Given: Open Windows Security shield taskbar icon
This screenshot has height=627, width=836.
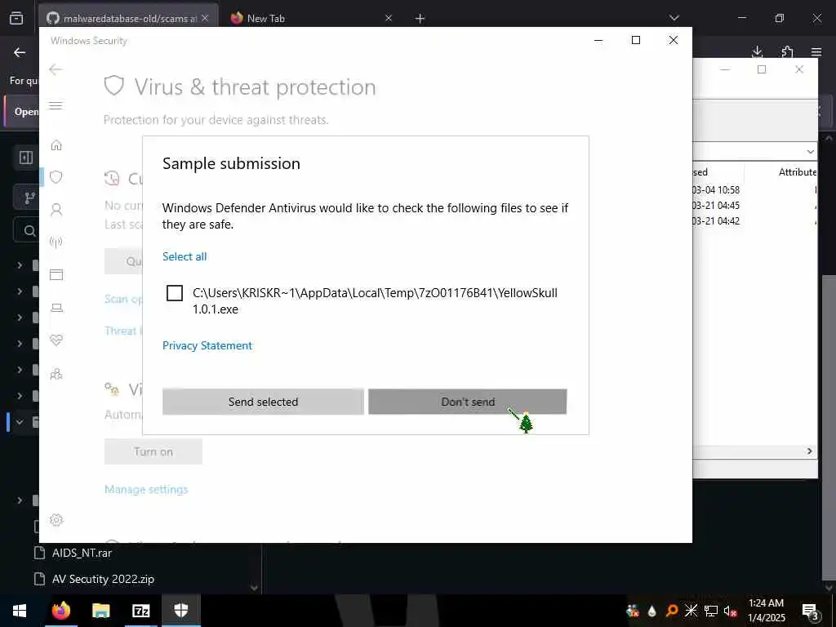Looking at the screenshot, I should (x=181, y=611).
